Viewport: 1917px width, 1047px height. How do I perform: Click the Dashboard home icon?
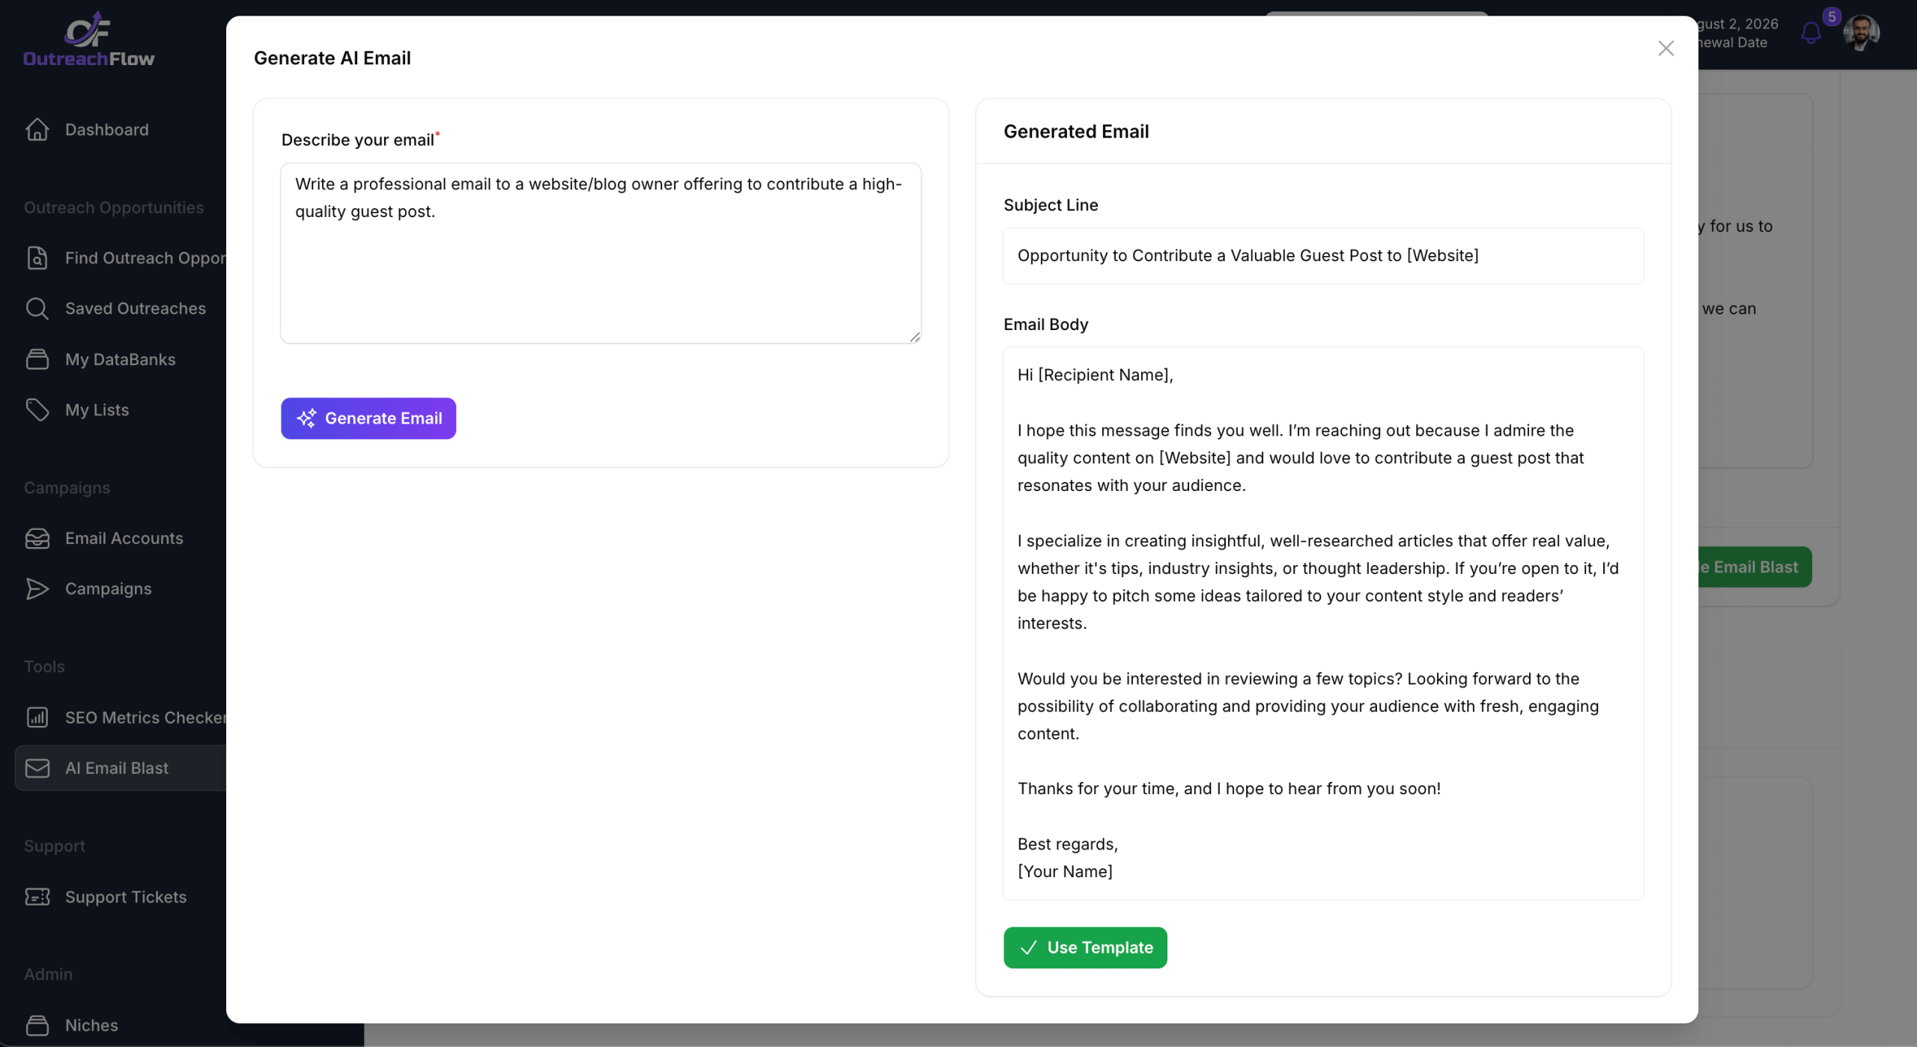37,129
